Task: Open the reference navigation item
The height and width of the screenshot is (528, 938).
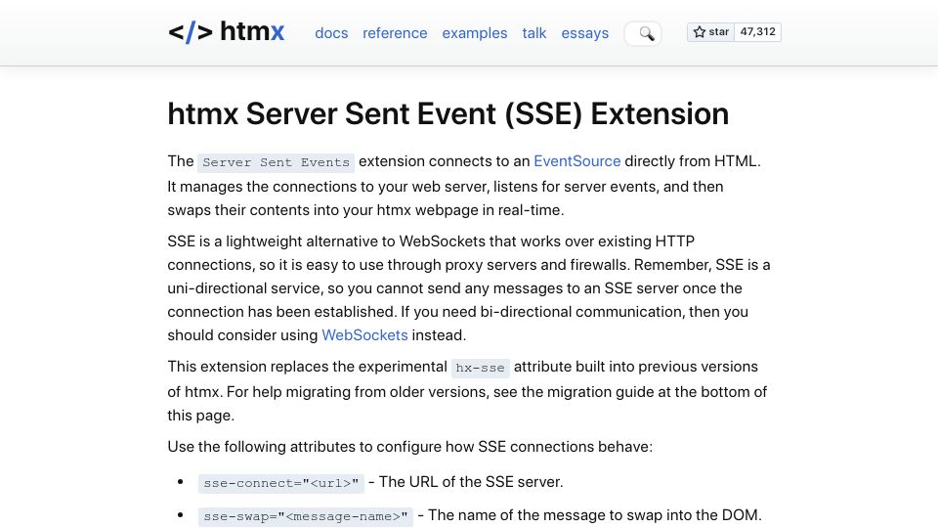Action: pos(395,33)
